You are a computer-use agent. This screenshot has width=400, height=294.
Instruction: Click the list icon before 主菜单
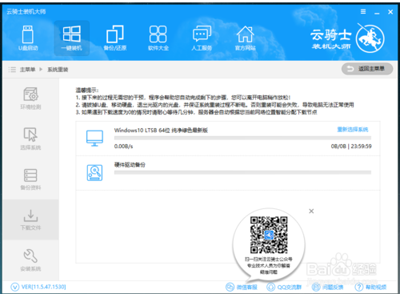[12, 70]
